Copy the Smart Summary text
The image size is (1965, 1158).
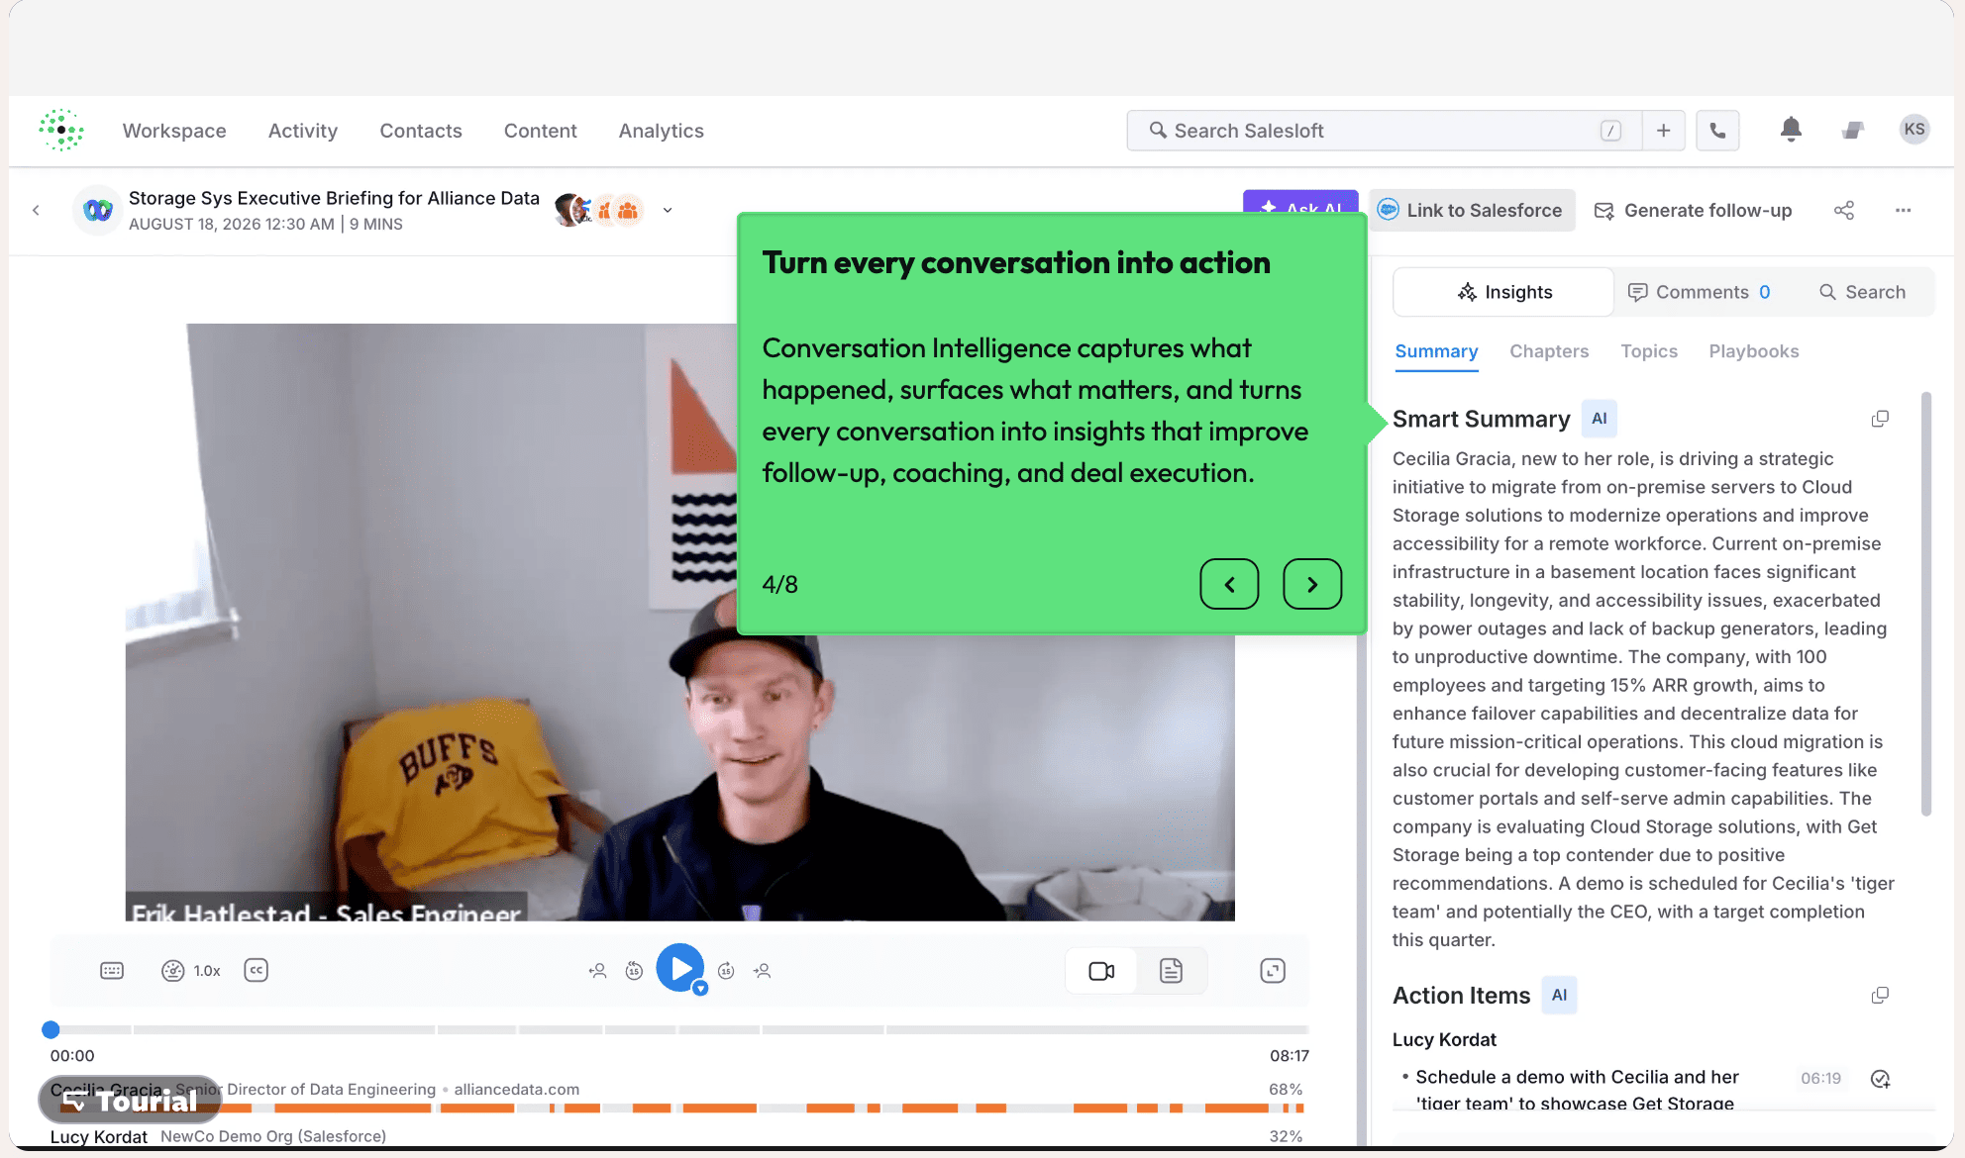tap(1880, 419)
